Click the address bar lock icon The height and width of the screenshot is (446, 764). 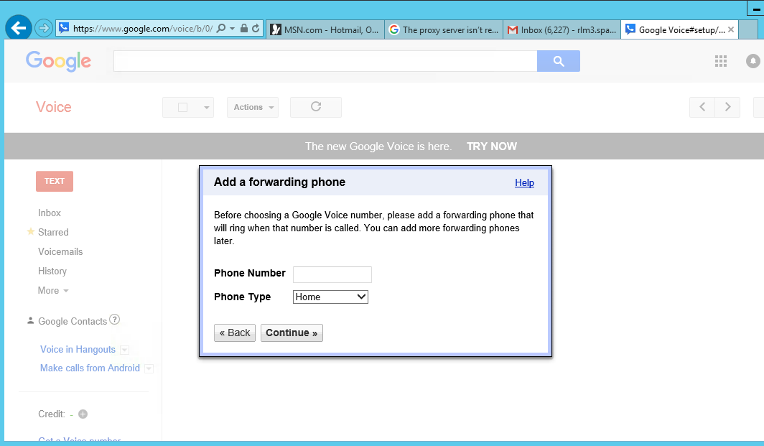pos(244,28)
